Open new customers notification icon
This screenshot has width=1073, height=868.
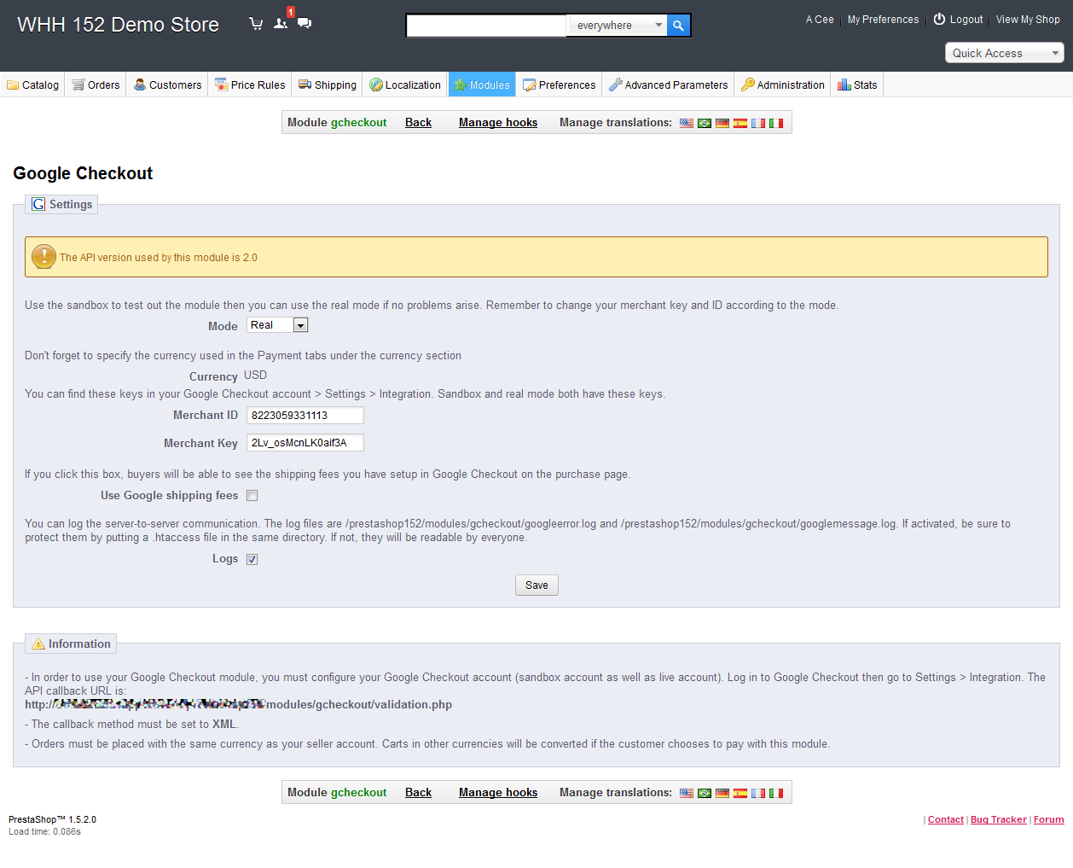tap(281, 24)
